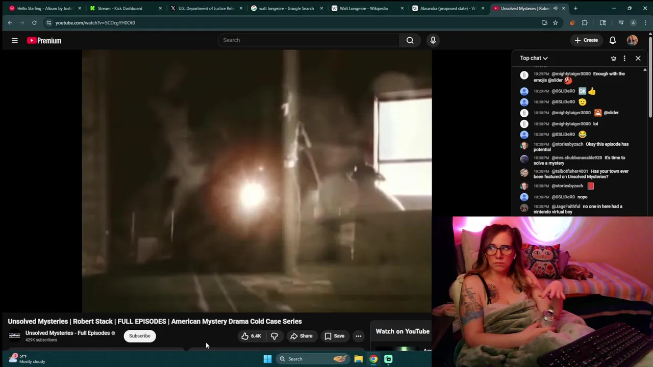Screen dimensions: 653x367
Task: Close the Kick Dashboard tab
Action: pos(160,8)
